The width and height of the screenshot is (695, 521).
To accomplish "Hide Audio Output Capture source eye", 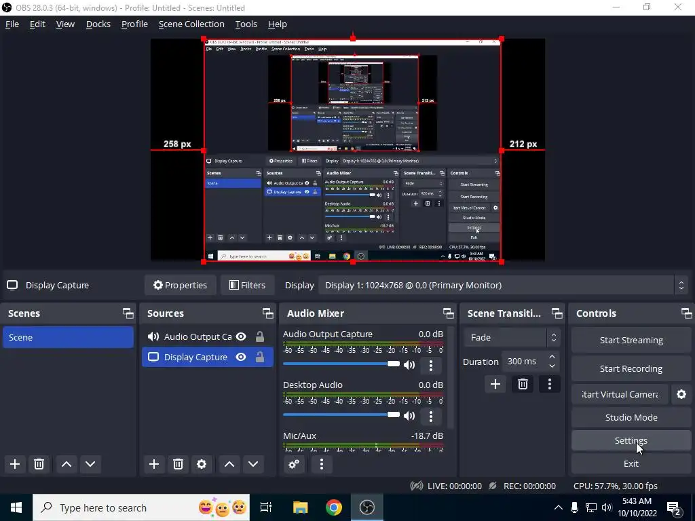I will (x=241, y=336).
